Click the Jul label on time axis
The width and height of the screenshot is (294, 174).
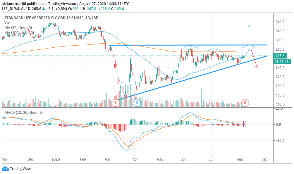[x=211, y=159]
